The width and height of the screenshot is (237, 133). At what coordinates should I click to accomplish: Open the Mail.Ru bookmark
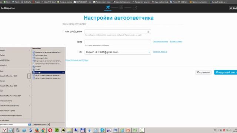click(16, 2)
